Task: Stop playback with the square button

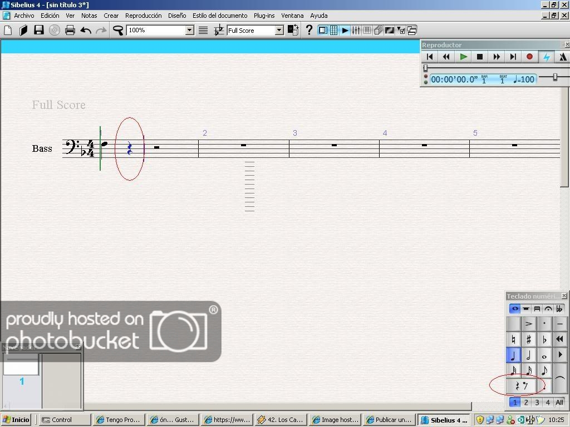Action: [480, 57]
